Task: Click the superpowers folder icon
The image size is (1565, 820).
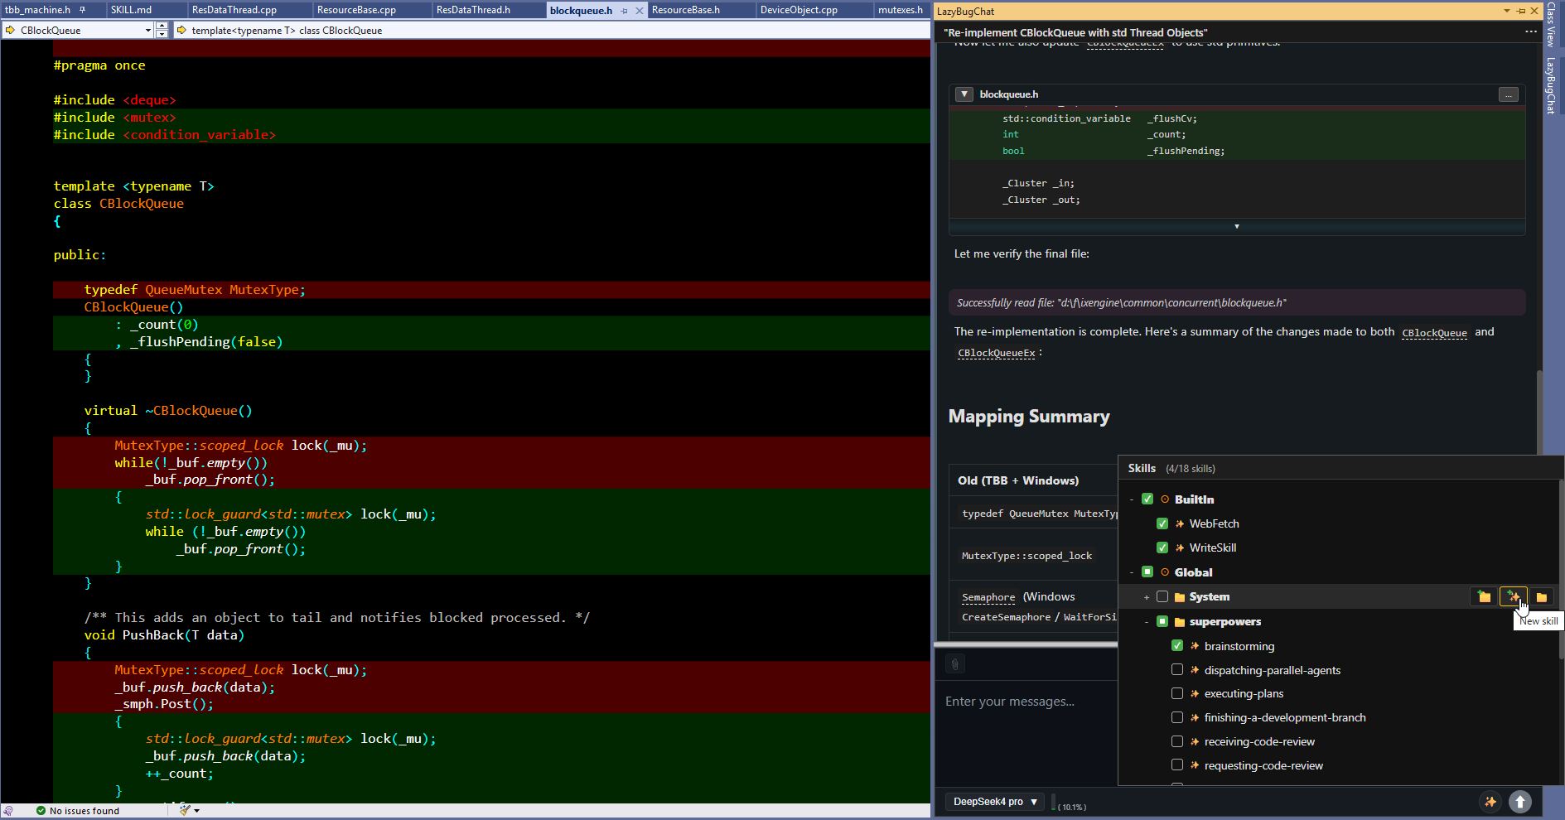Action: coord(1180,622)
